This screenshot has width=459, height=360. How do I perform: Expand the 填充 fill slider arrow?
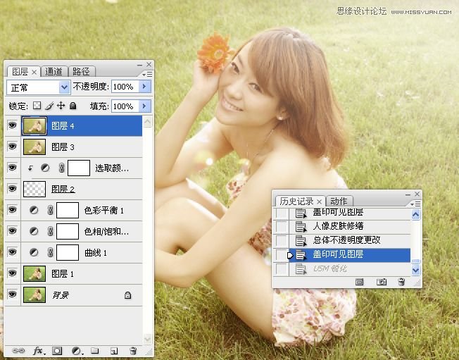[145, 106]
